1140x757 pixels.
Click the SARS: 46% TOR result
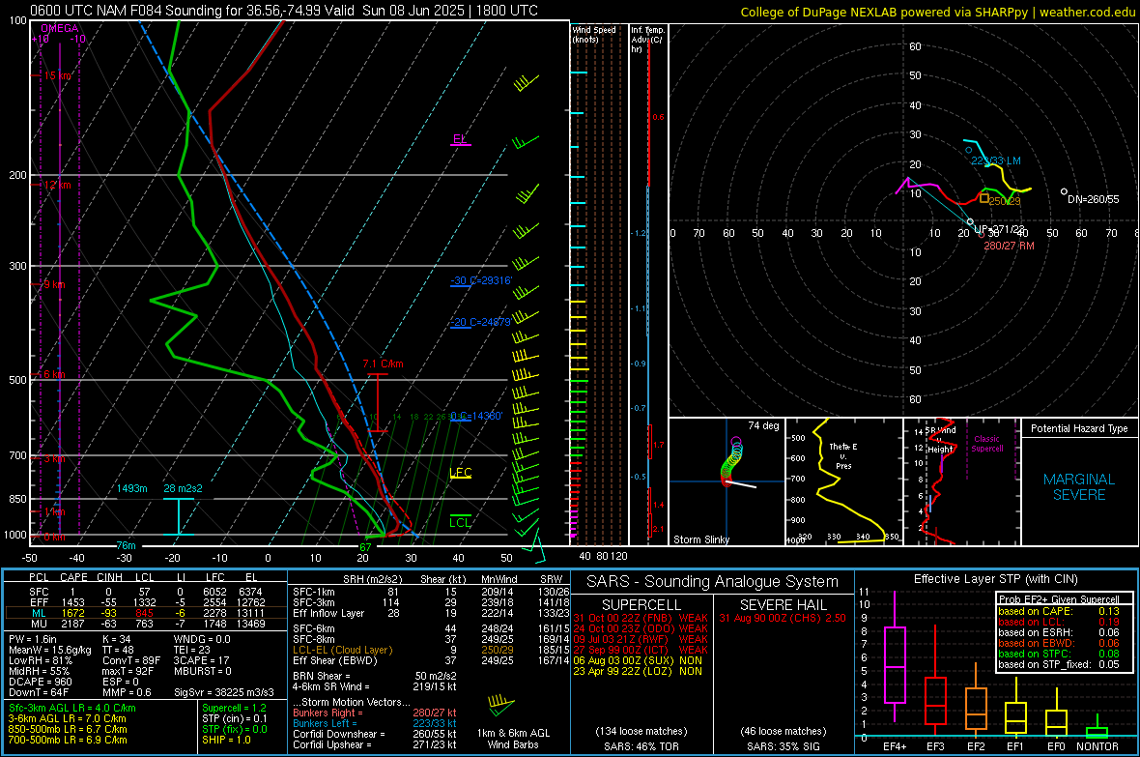pos(641,746)
